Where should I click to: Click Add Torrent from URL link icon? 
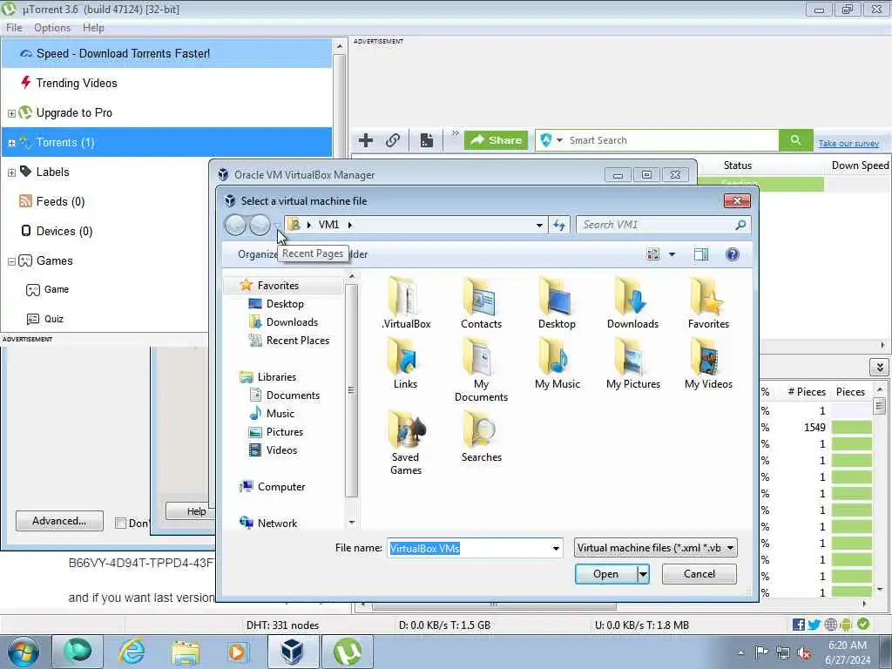coord(393,140)
